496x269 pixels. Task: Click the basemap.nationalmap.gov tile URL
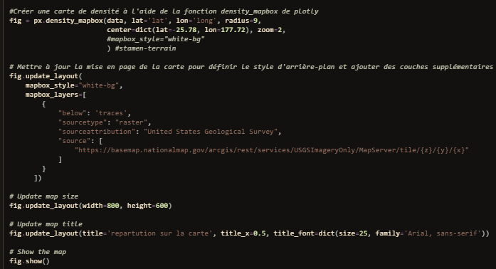pyautogui.click(x=272, y=150)
